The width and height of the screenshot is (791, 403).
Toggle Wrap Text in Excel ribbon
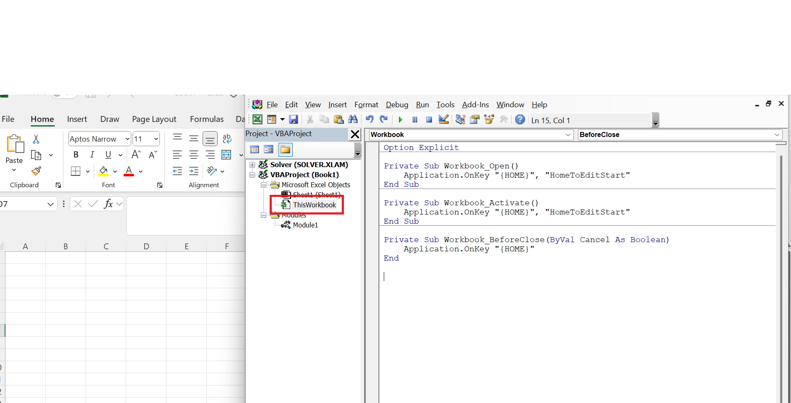click(x=227, y=139)
